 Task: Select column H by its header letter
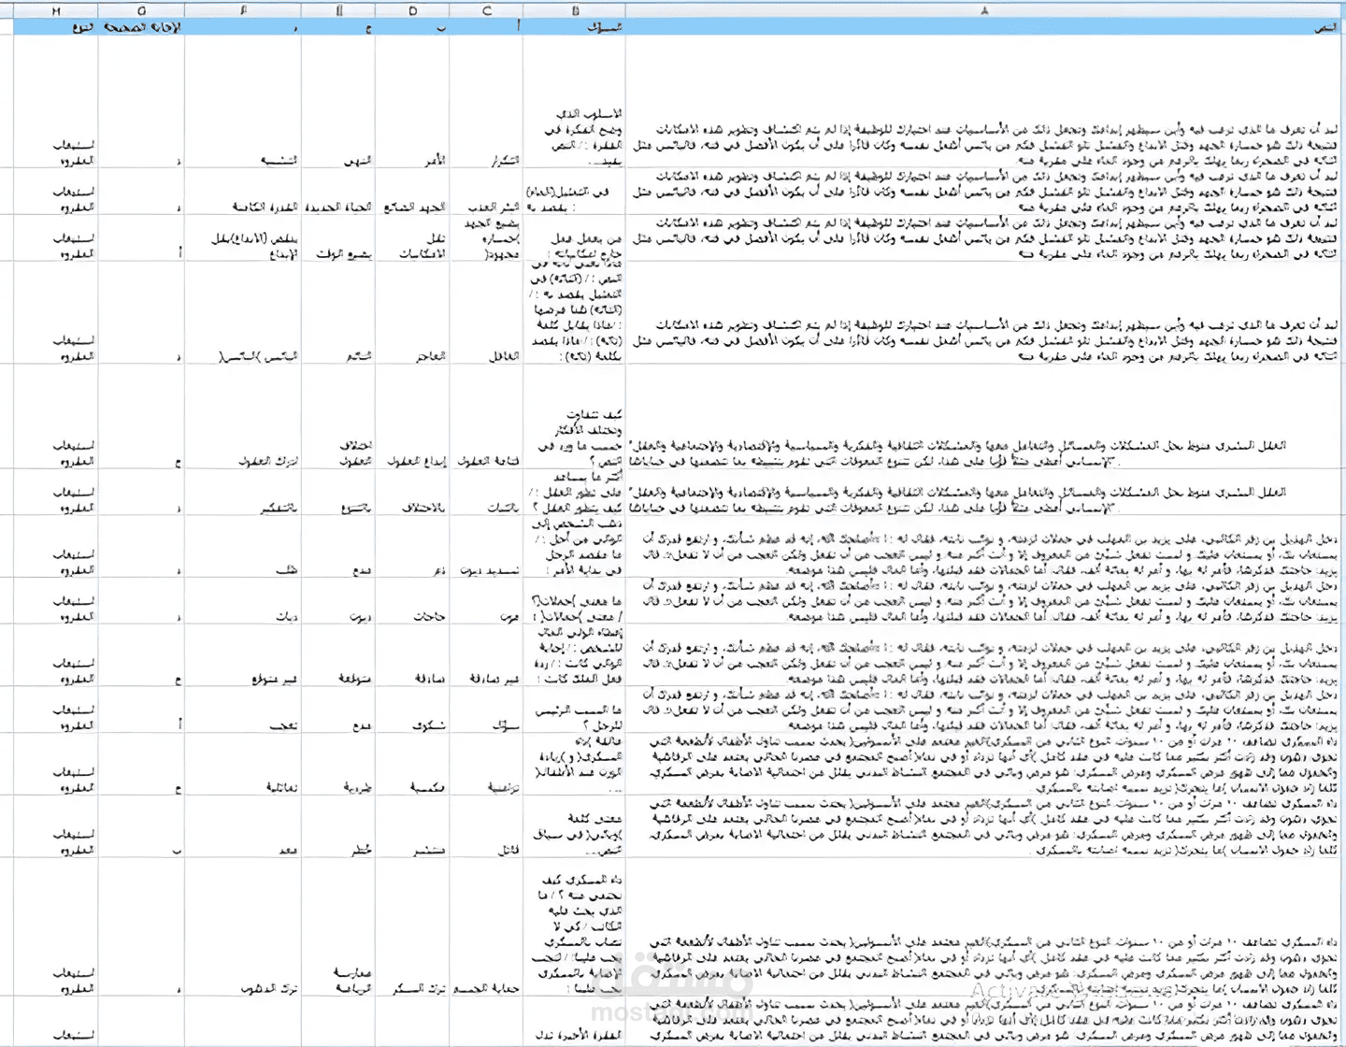click(x=56, y=9)
